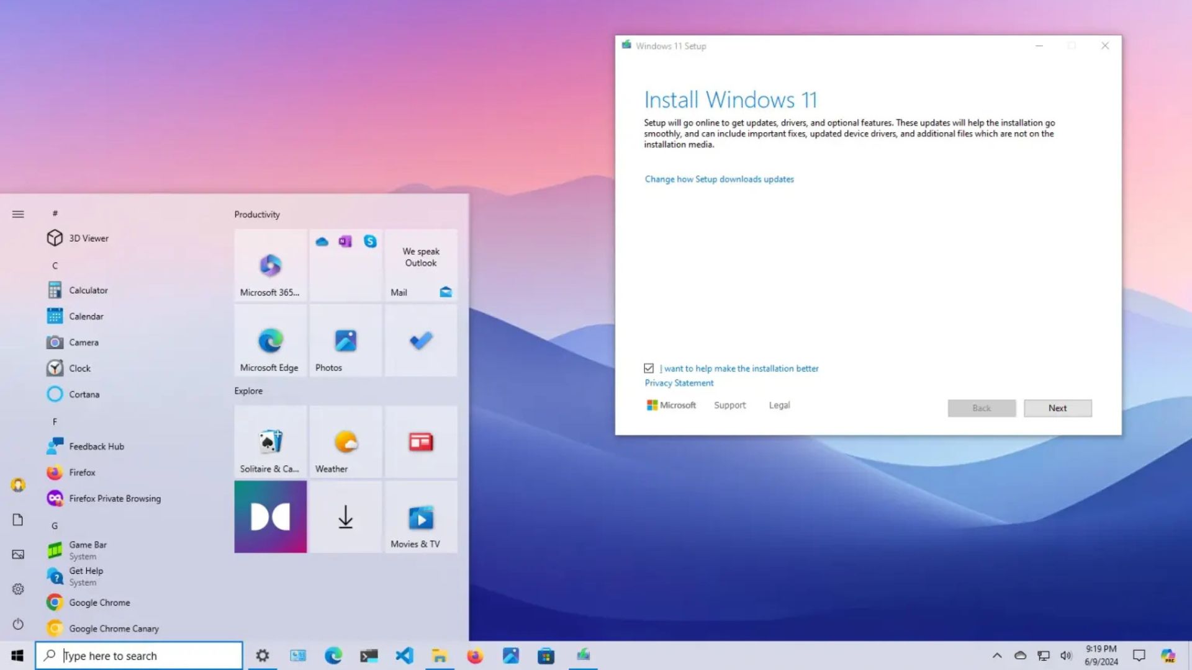Open Solitaire & Casual Games tile
This screenshot has height=670, width=1192.
[x=270, y=442]
